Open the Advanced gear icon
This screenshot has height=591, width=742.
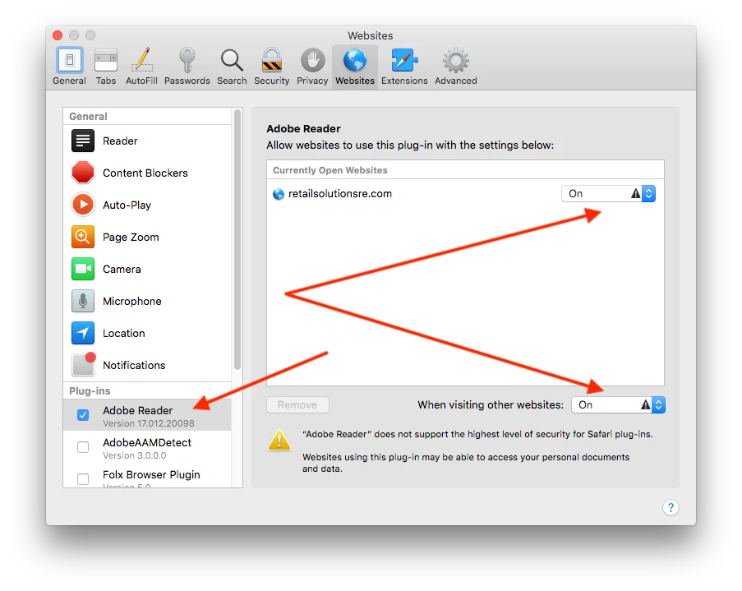[456, 60]
